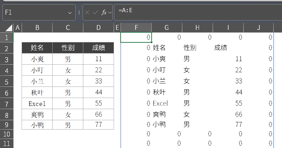Viewport: 282px width, 148px height.
Task: Select column A header
Action: (x=18, y=27)
